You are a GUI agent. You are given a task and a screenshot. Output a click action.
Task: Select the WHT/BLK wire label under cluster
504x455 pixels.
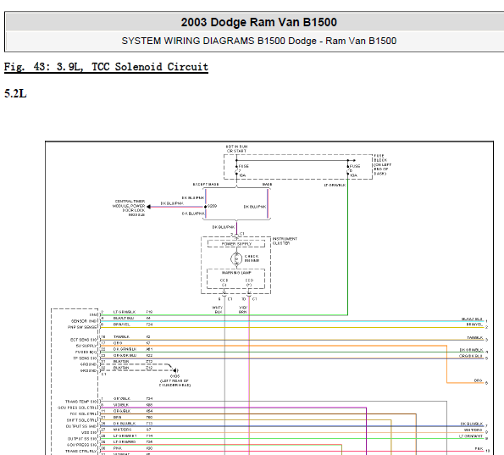218,309
